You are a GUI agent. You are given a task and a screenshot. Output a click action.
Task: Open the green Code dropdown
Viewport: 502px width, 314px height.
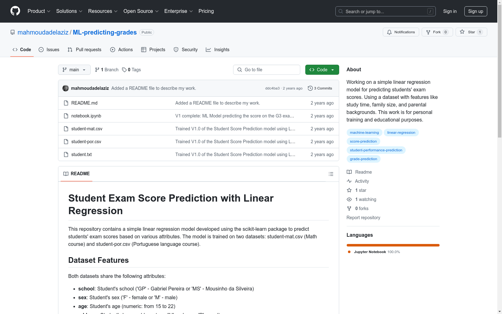point(322,70)
